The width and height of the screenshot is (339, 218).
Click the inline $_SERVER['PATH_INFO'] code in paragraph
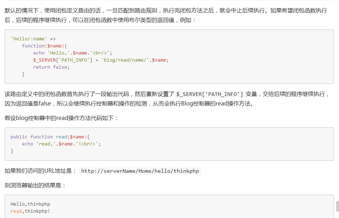[x=210, y=94]
